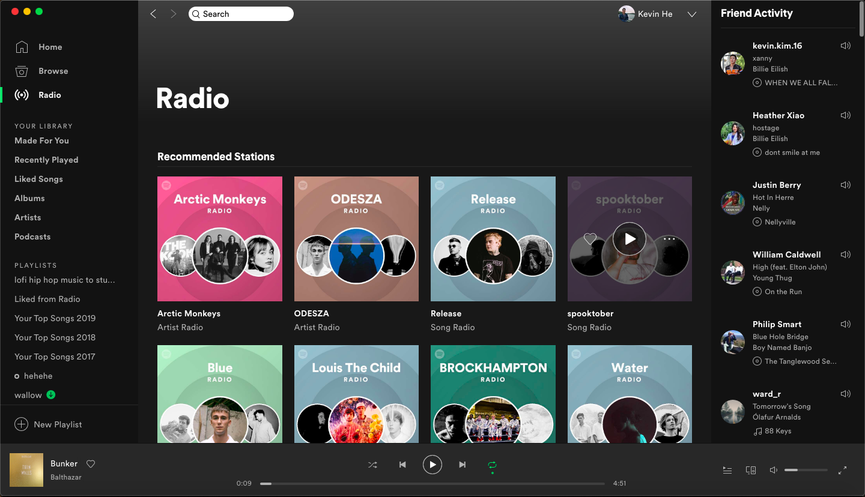Go forward with the right arrow

pos(174,14)
